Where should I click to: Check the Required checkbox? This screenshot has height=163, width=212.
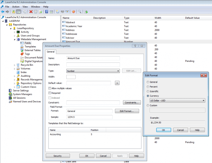pos(50,93)
